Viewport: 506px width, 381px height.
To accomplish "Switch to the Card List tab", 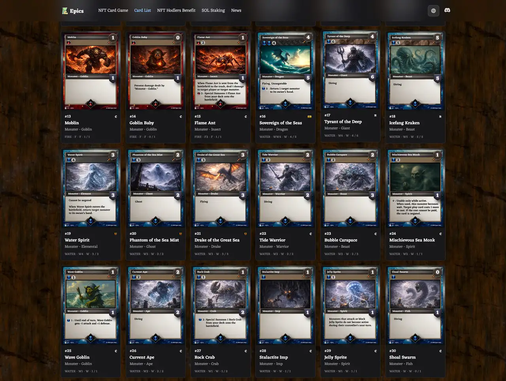I will pos(142,10).
